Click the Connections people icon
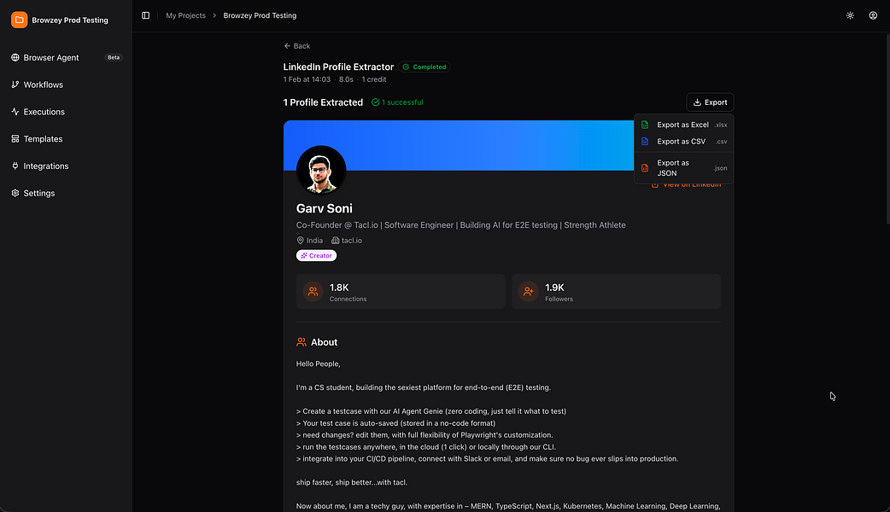This screenshot has height=512, width=890. pyautogui.click(x=313, y=292)
